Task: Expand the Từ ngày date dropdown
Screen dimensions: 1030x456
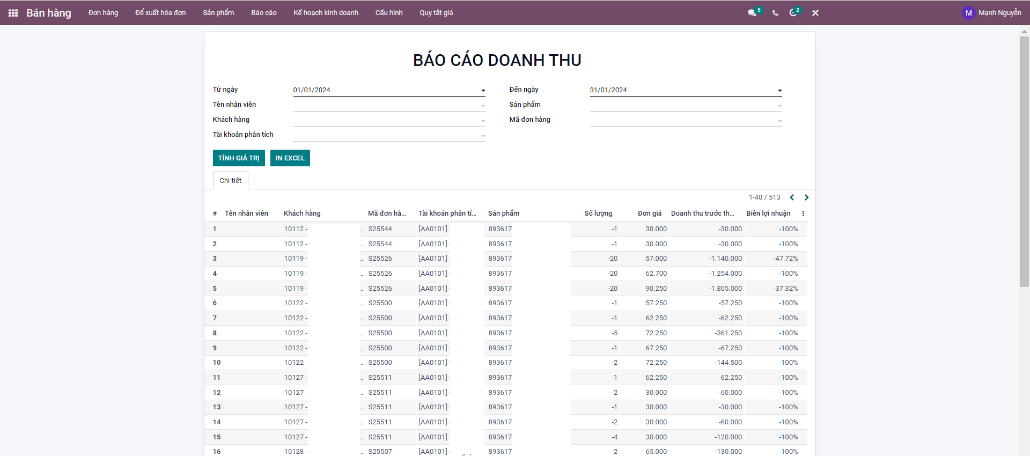Action: [483, 91]
